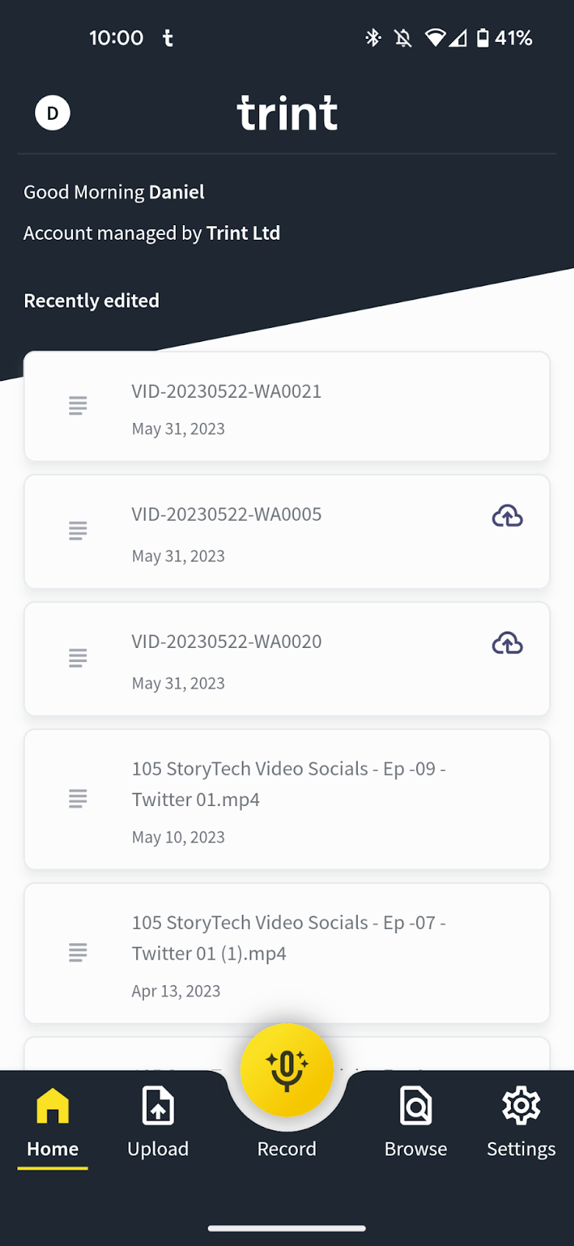Open the Upload tab icon
The width and height of the screenshot is (574, 1246).
coord(158,1106)
